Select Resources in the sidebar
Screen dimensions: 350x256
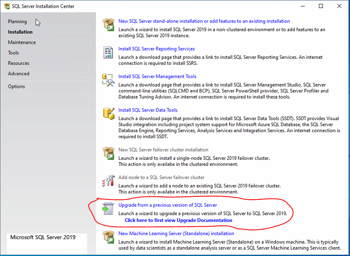tap(18, 63)
